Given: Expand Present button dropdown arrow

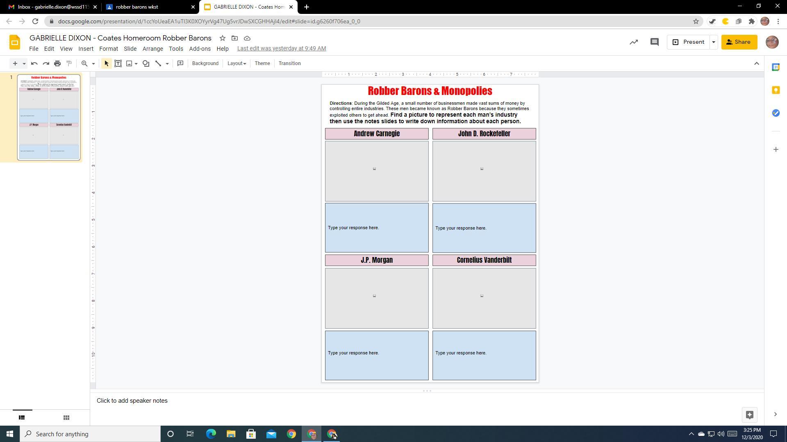Looking at the screenshot, I should [x=714, y=42].
